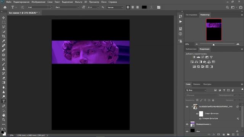Select the Rectangular Marquee tool
The height and width of the screenshot is (137, 244).
click(x=3, y=22)
